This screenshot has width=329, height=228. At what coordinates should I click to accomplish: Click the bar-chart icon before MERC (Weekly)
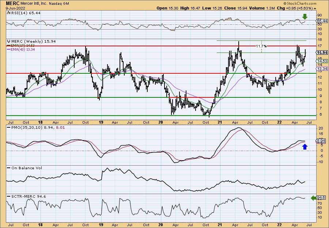point(8,41)
